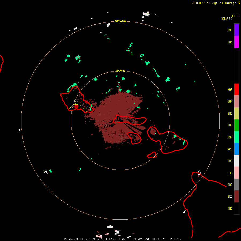Pick the RA light green legend swatch
This screenshot has width=241, height=241.
tap(236, 137)
